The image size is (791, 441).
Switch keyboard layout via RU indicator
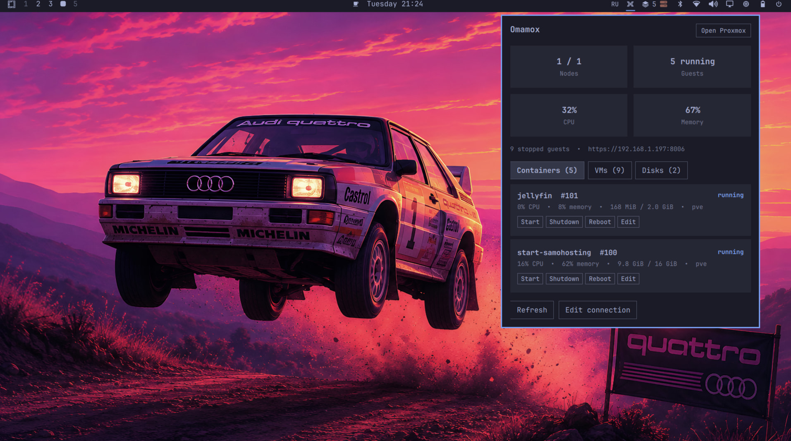pos(615,4)
